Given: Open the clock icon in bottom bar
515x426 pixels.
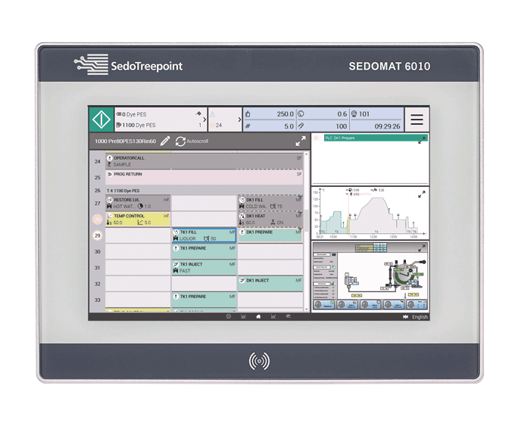Looking at the screenshot, I should (x=229, y=316).
